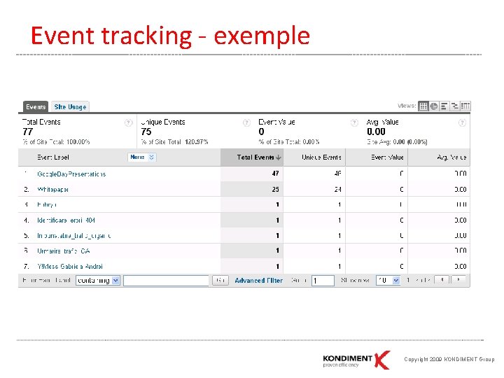The height and width of the screenshot is (378, 504).
Task: Focus the filter text input field
Action: pos(166,281)
